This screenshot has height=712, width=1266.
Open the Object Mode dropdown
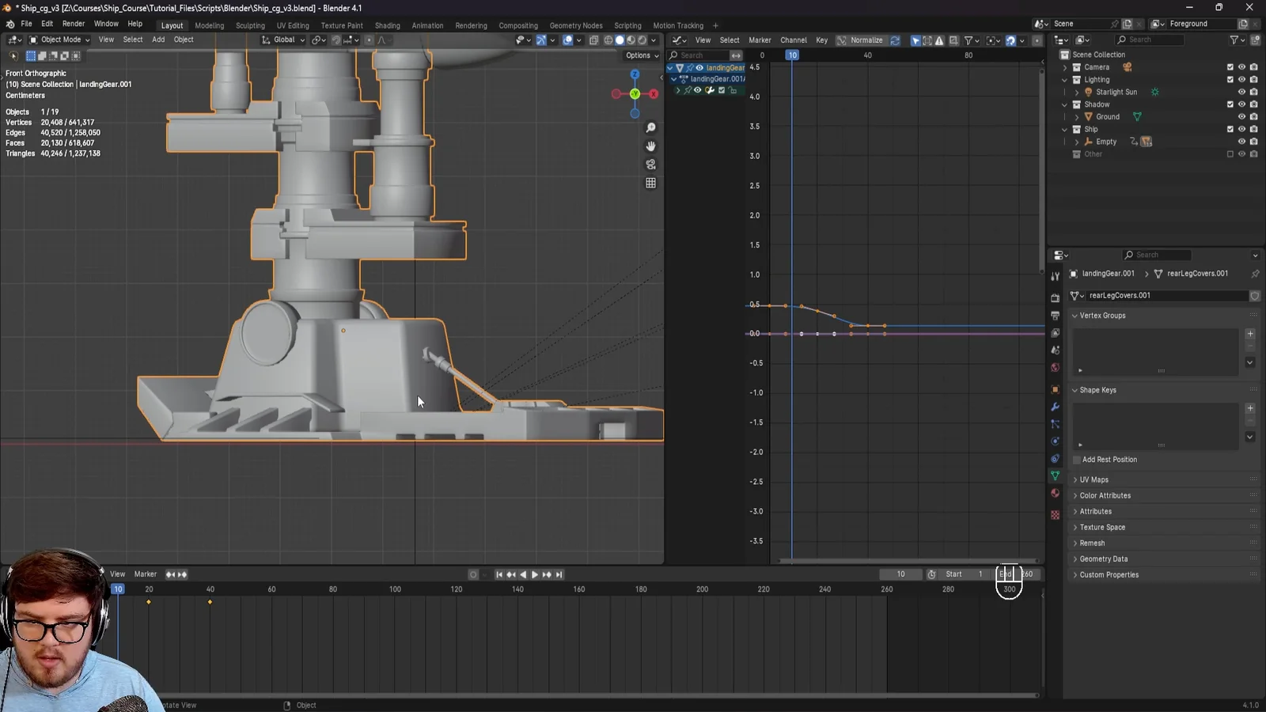pos(59,40)
